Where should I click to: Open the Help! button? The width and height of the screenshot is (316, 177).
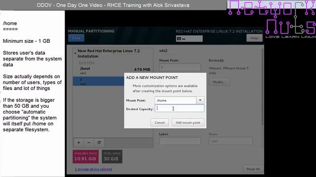[254, 38]
